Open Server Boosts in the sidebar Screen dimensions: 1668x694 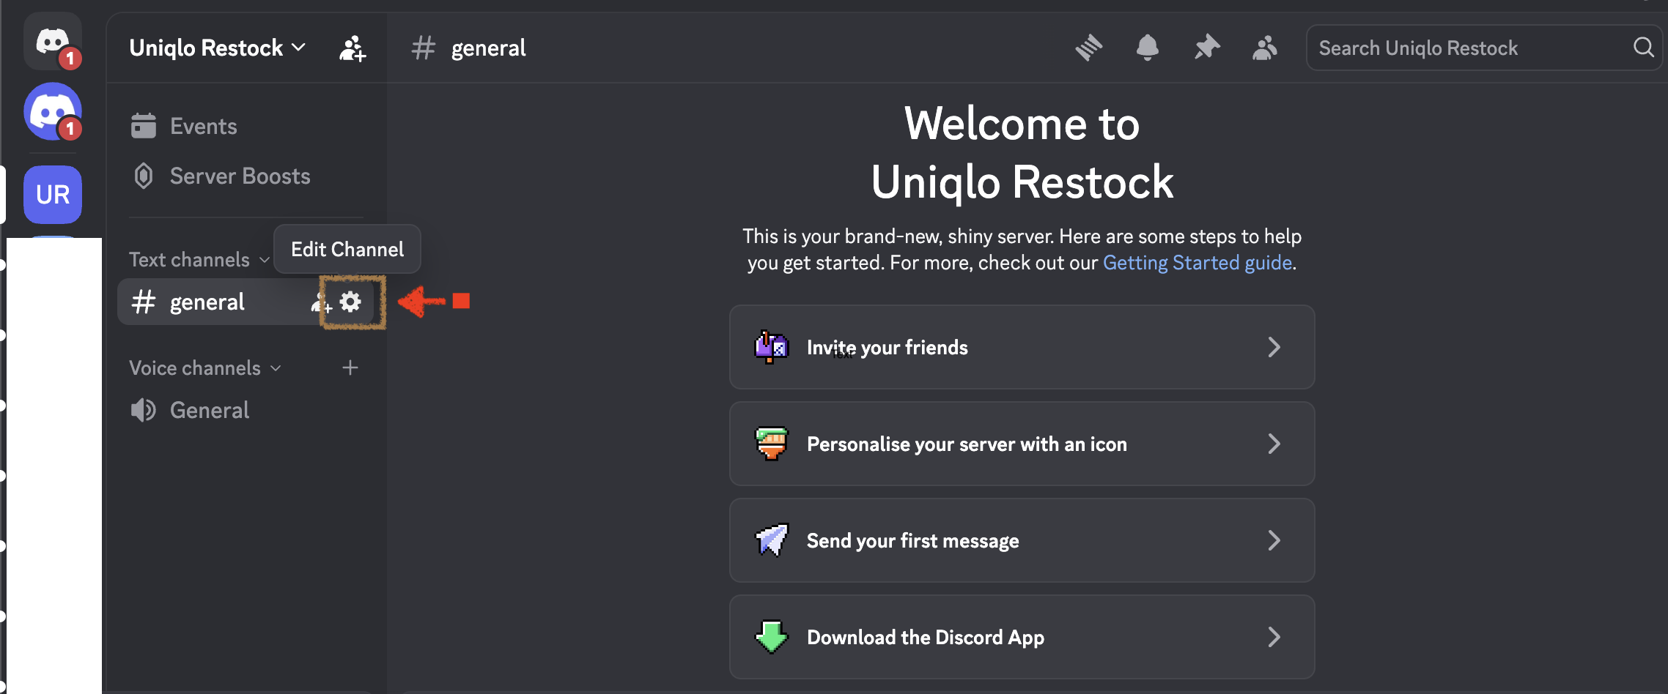246,176
